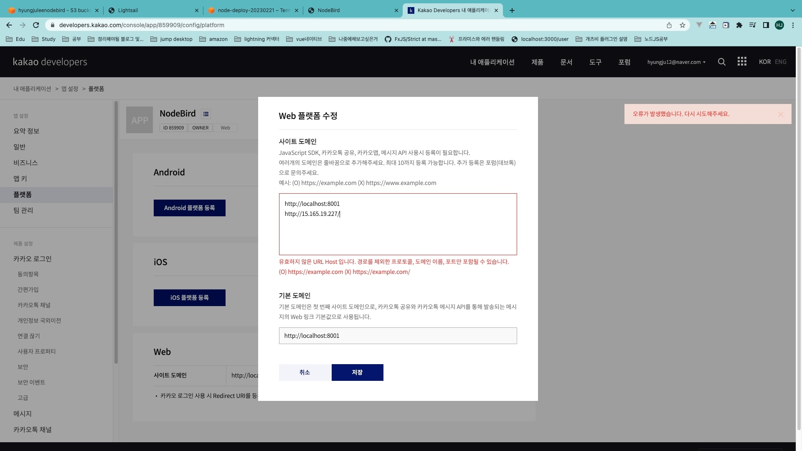Screen dimensions: 802x451
Task: Open 사용자 프로퍼티 in sidebar
Action: point(37,352)
